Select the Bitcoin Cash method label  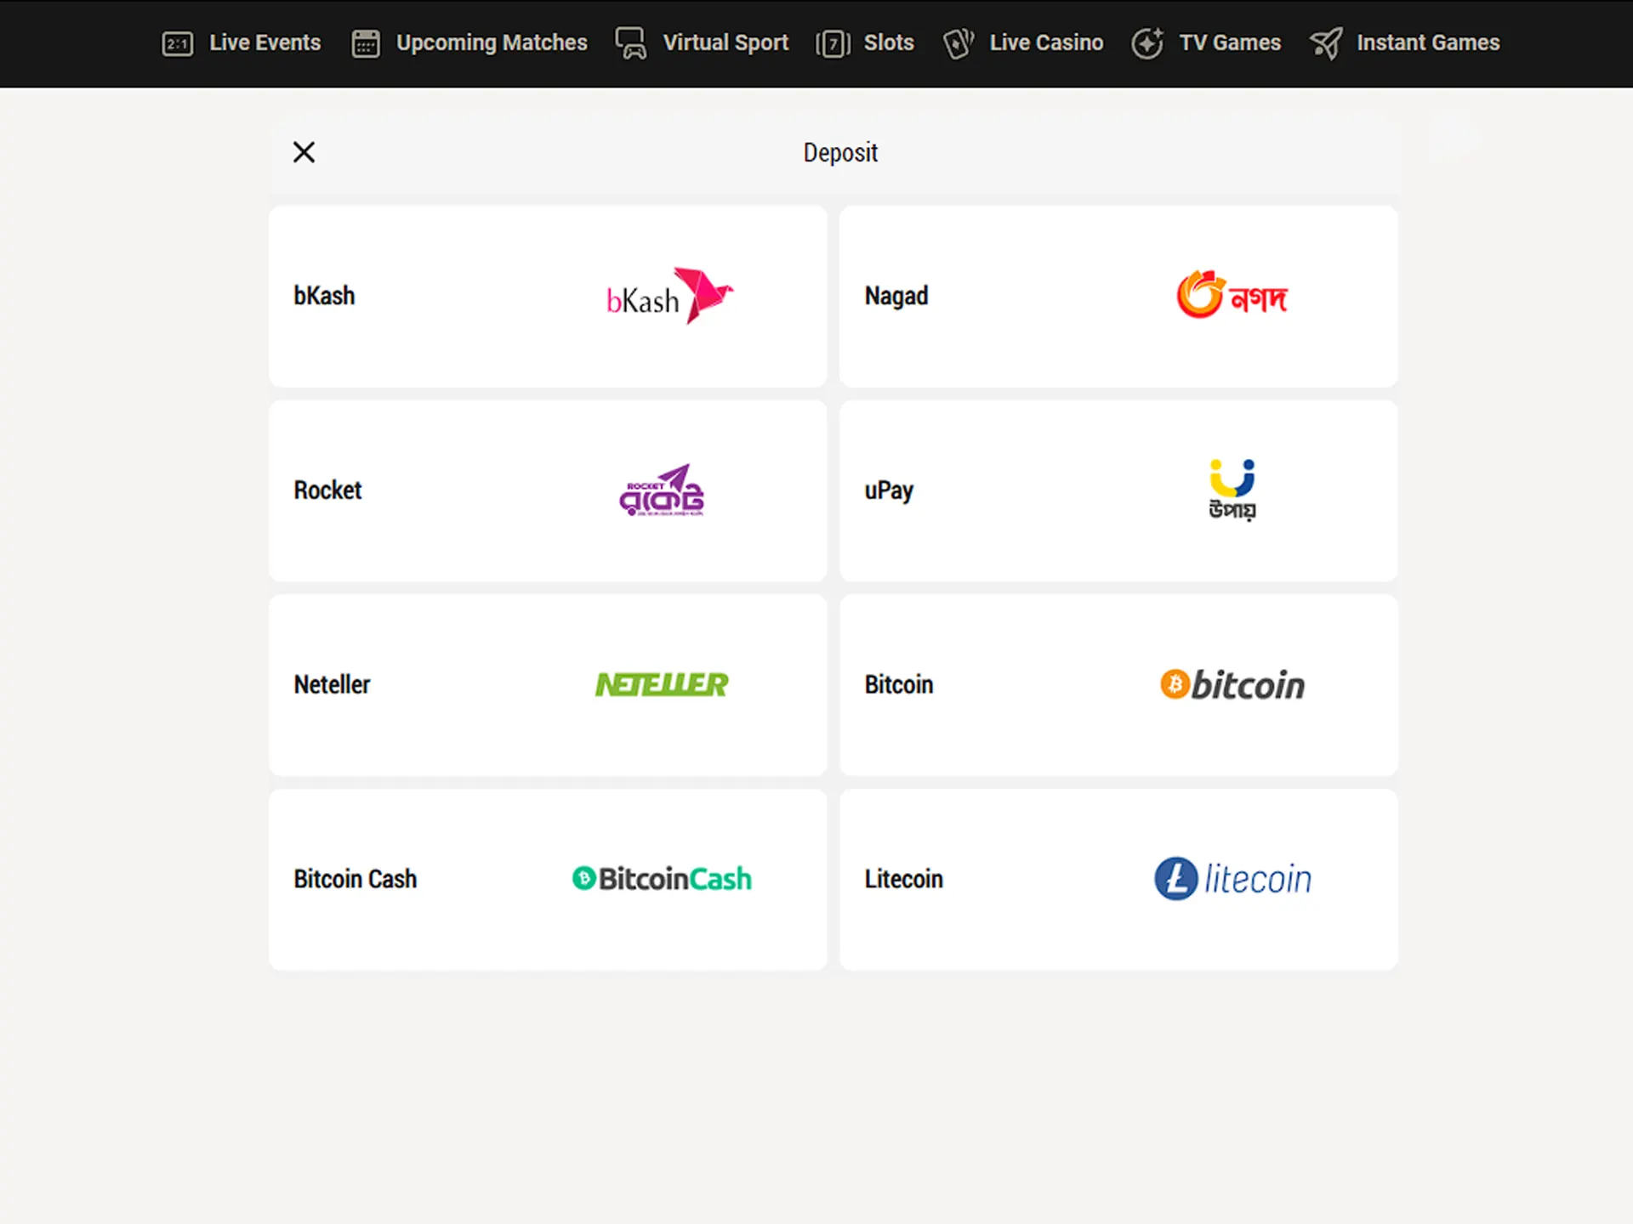click(x=356, y=878)
